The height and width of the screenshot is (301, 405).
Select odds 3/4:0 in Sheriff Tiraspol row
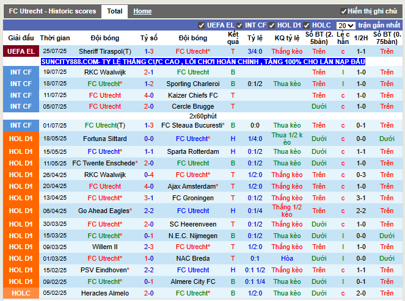(x=255, y=51)
